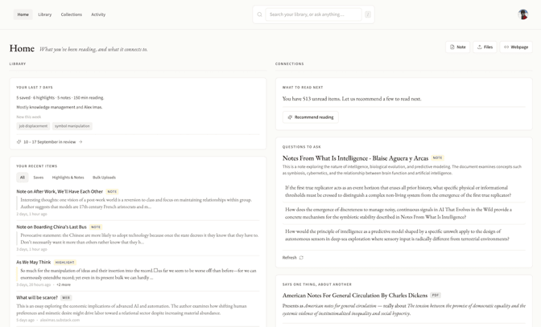
Task: Click the HIGHLIGHT badge on As We May Think
Action: tap(65, 263)
